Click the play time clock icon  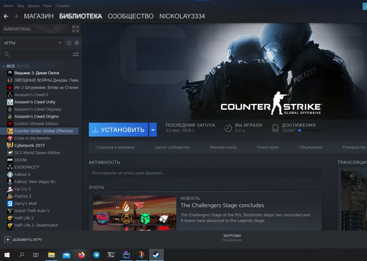(x=228, y=128)
